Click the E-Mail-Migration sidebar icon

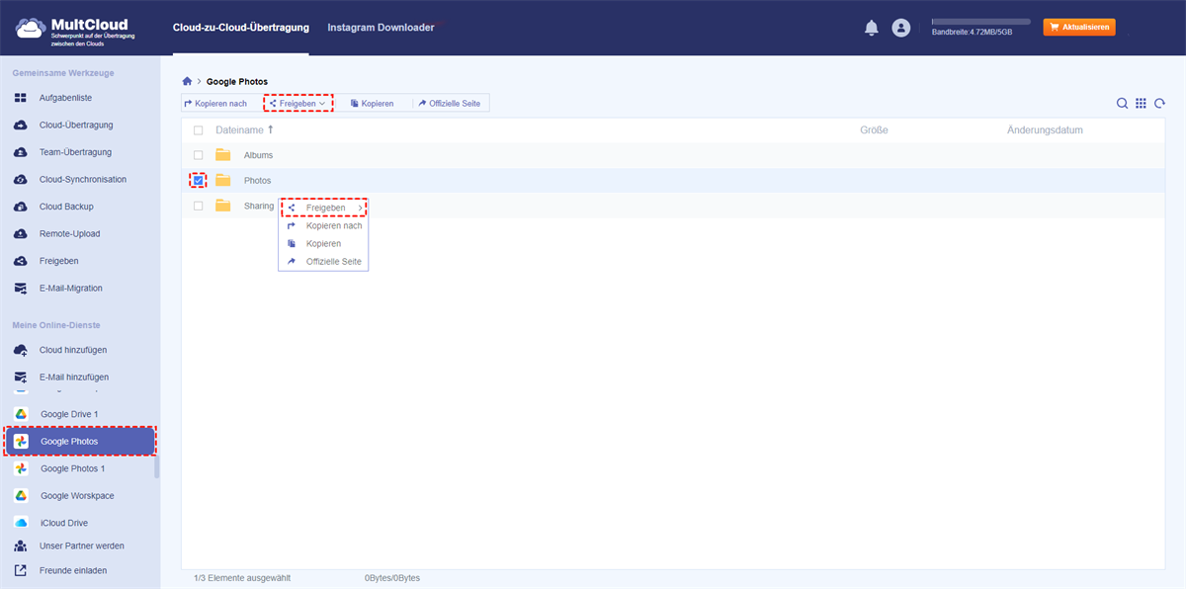point(20,289)
